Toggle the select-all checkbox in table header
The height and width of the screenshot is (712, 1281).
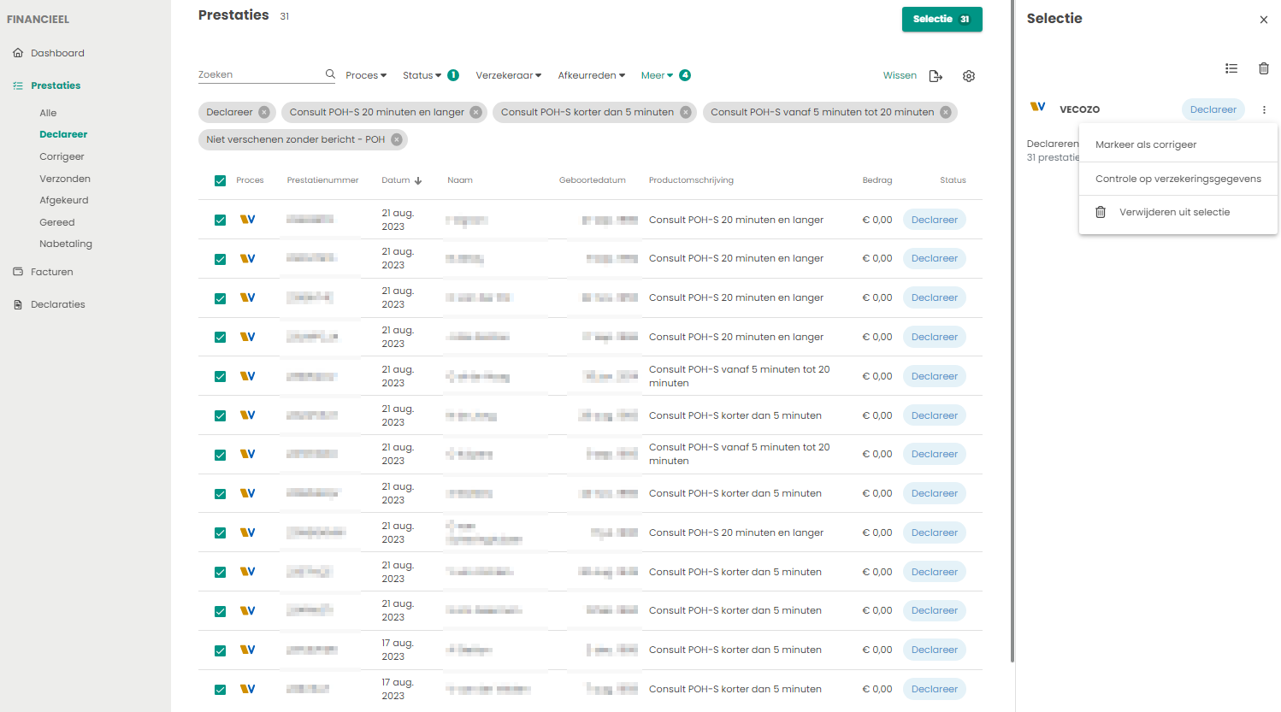[220, 180]
